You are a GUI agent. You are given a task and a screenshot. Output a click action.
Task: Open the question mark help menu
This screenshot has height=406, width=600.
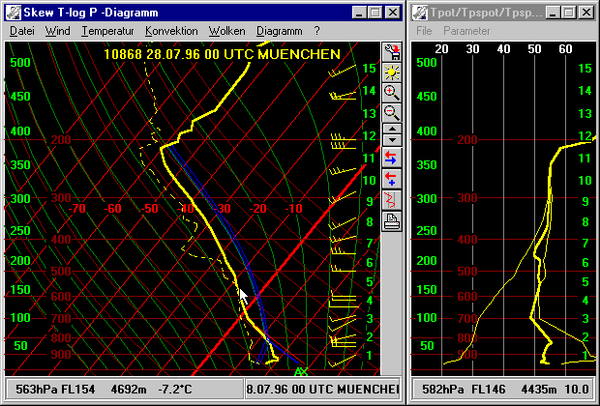316,31
